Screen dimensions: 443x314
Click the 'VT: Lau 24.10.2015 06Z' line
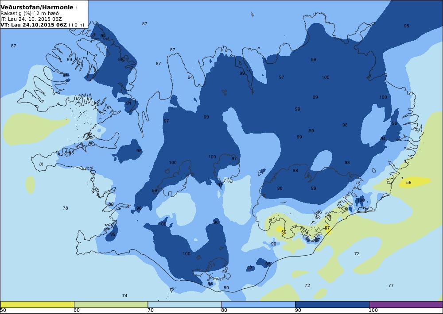coord(34,25)
